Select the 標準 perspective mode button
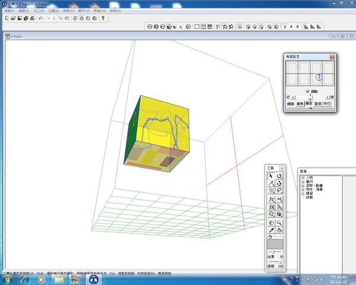 (310, 103)
